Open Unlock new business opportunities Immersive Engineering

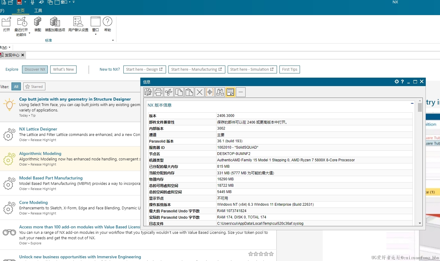pos(80,257)
